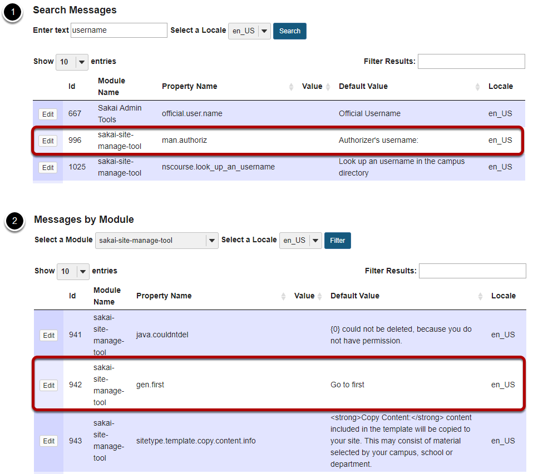This screenshot has width=543, height=474.
Task: Open the Messages by Module locale dropdown
Action: pos(300,241)
